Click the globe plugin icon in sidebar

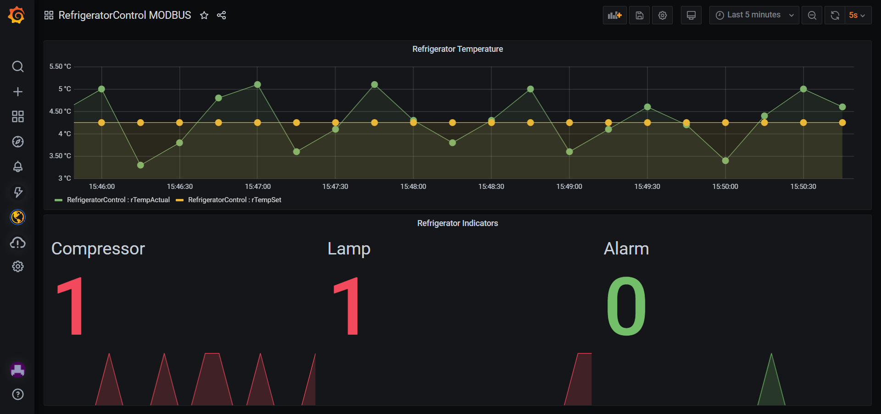point(17,217)
